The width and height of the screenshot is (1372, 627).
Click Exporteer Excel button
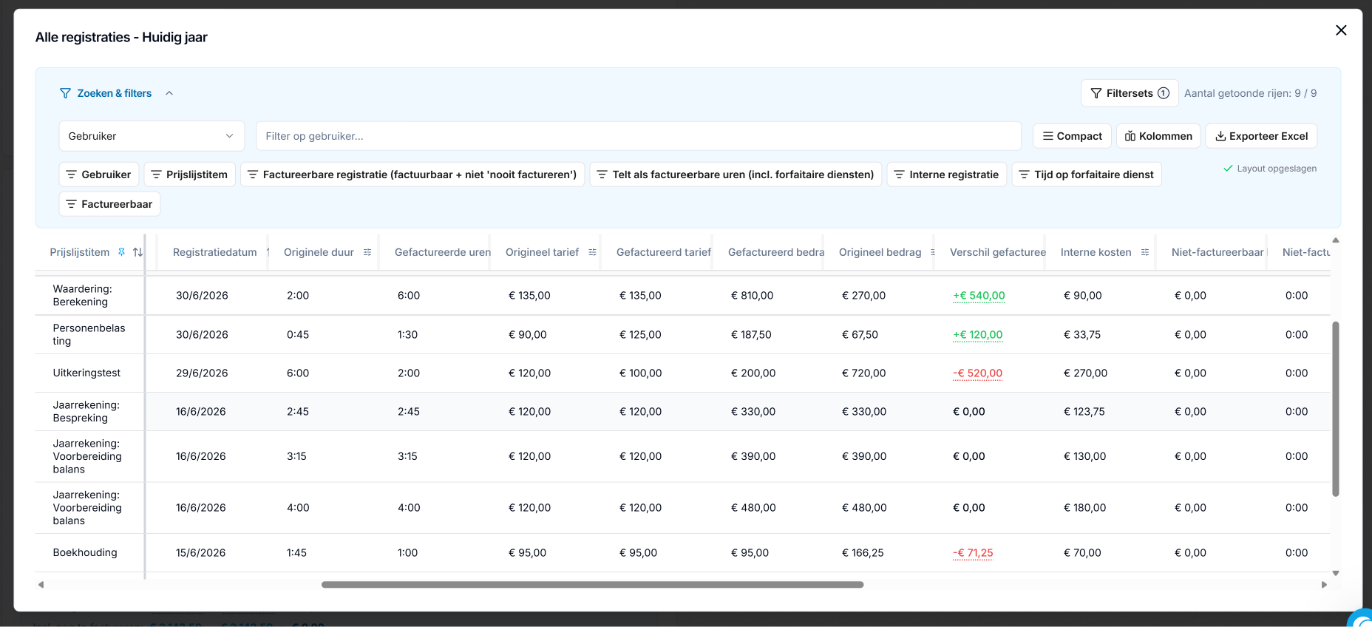1261,136
